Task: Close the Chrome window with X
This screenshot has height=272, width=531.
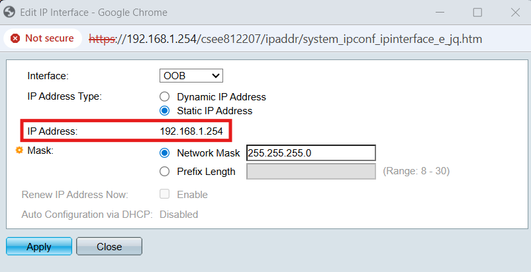Action: [x=516, y=12]
